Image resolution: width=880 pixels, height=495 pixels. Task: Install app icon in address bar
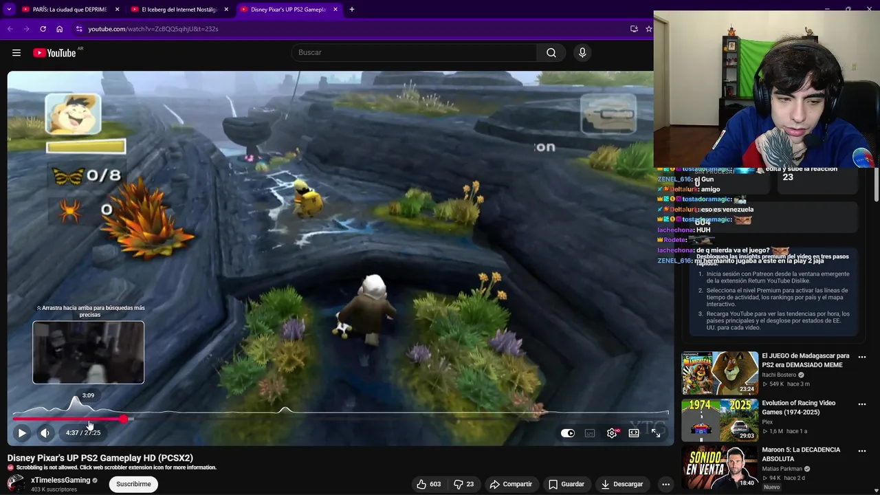click(634, 29)
